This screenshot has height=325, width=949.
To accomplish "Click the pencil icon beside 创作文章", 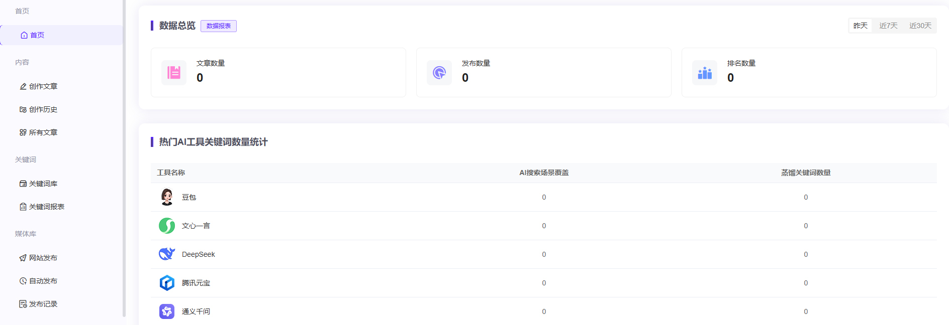I will [x=23, y=86].
